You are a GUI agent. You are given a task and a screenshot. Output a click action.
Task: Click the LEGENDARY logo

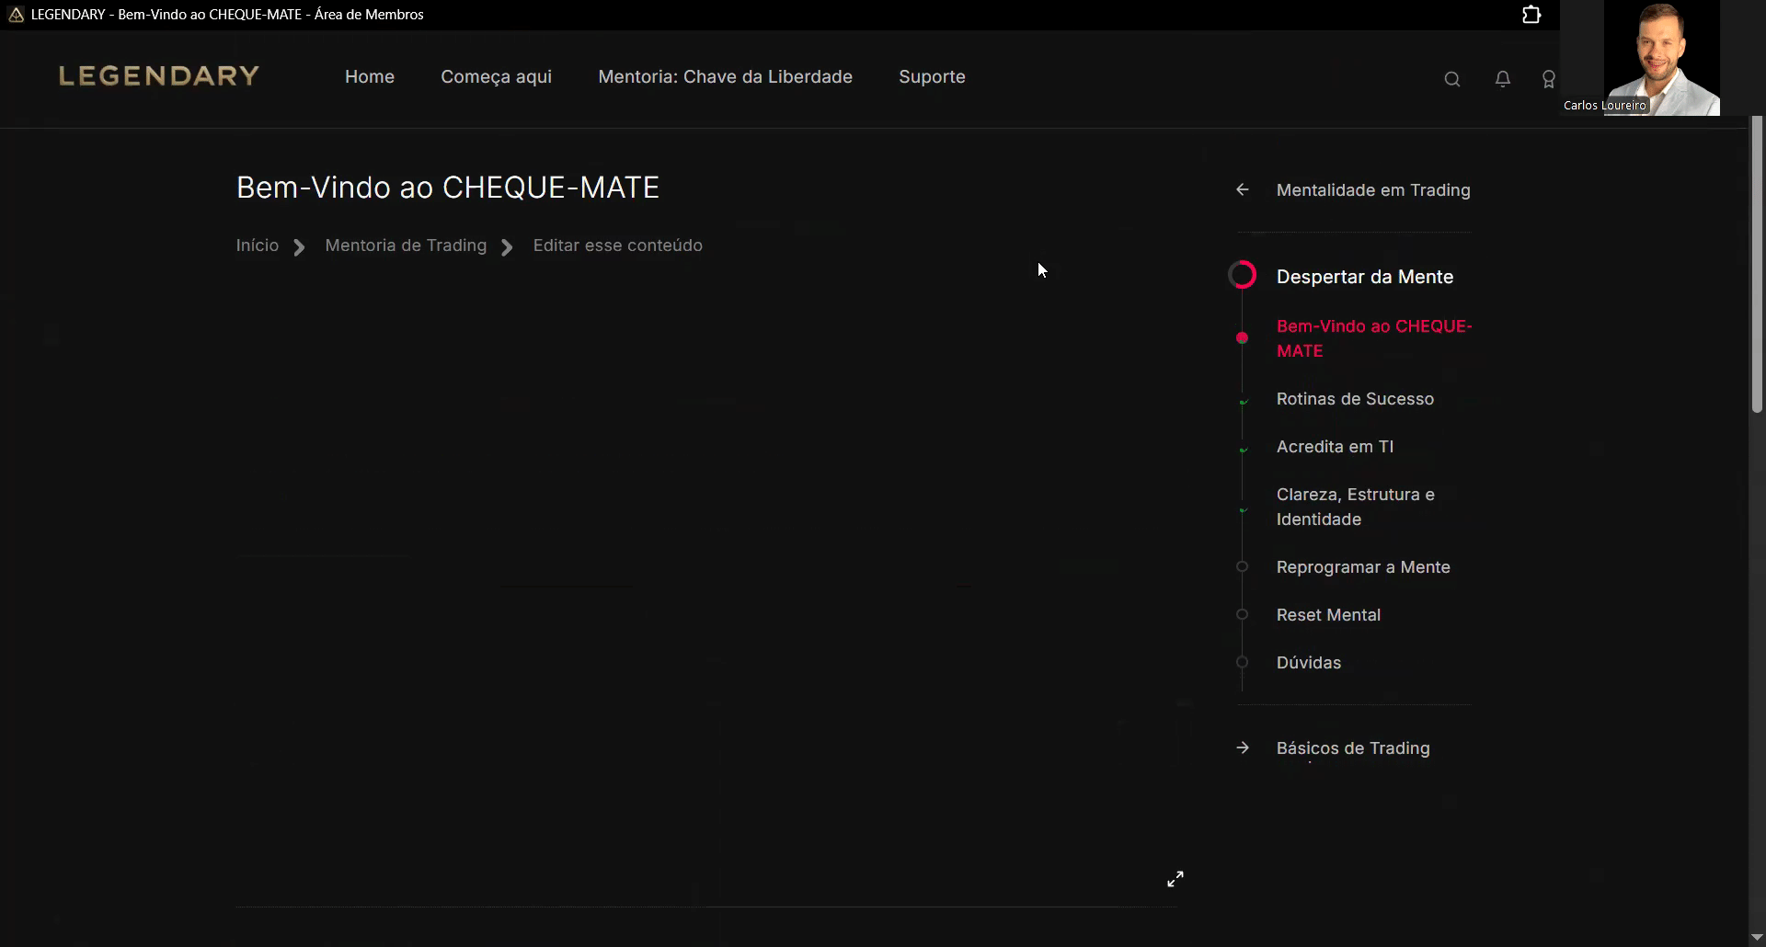click(159, 76)
